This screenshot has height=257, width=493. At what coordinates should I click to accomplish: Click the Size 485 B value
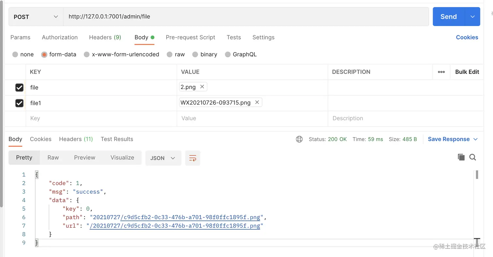tap(410, 139)
